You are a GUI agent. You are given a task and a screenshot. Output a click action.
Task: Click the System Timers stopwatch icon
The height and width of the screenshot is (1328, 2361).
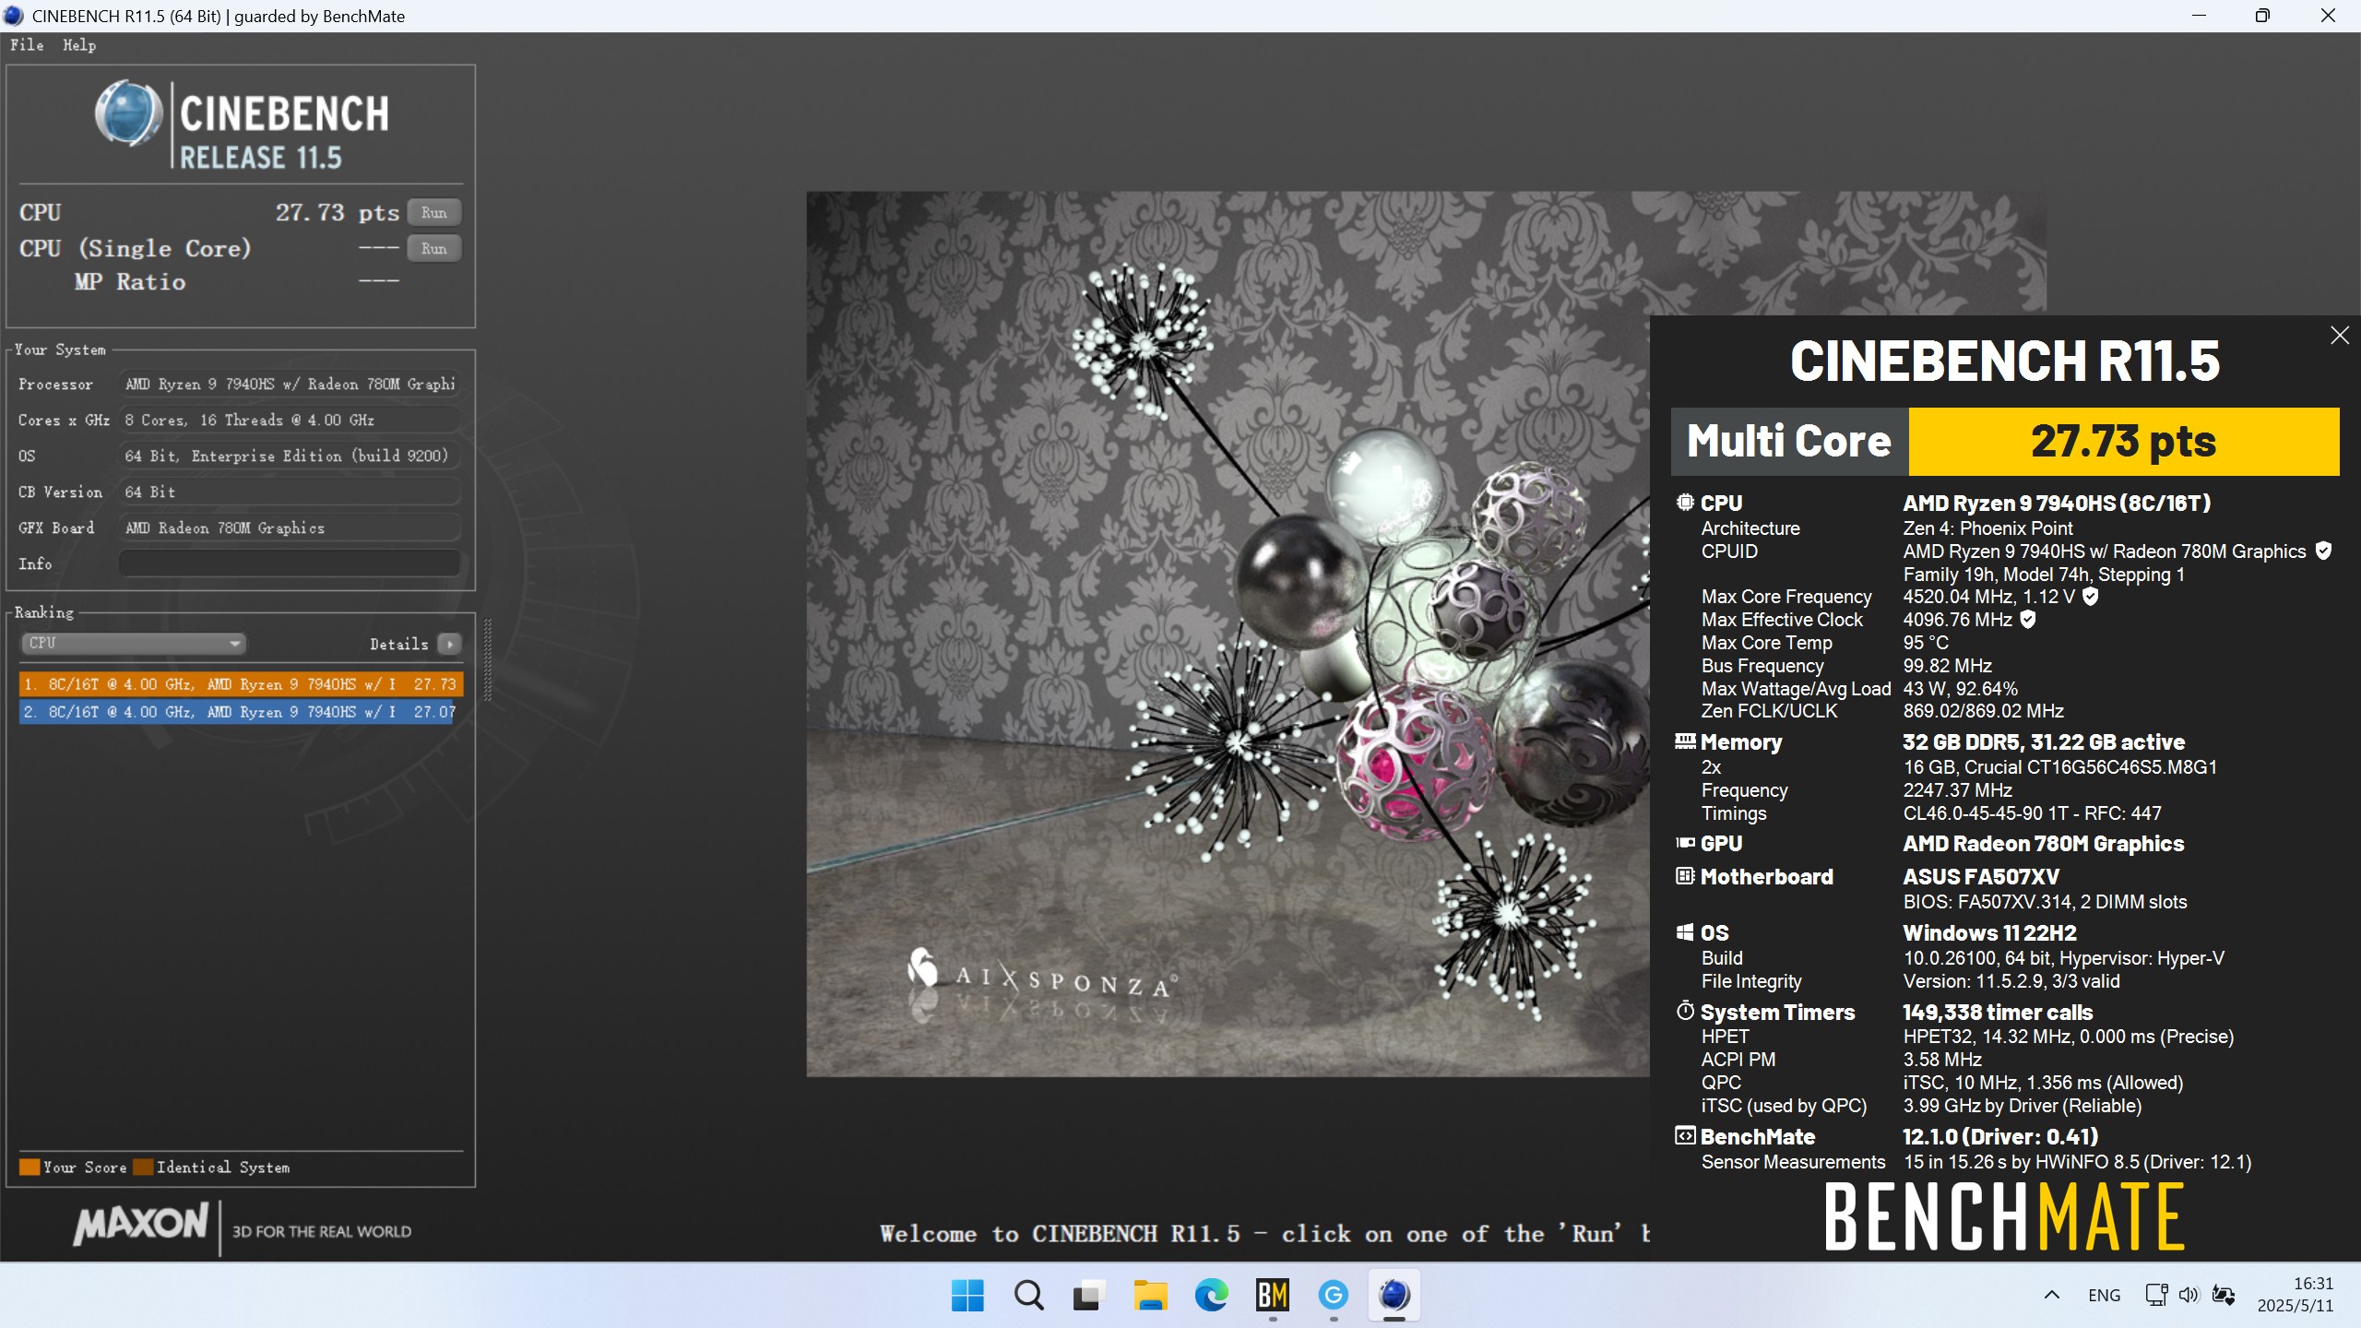click(x=1685, y=1011)
